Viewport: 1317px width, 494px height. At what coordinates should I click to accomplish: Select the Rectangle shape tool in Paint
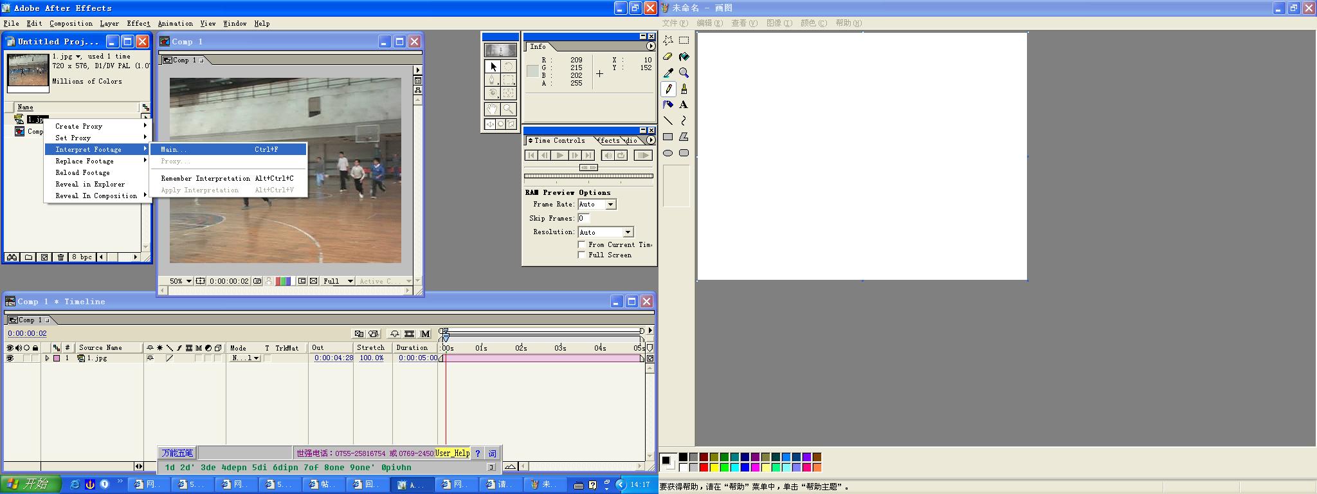point(668,136)
